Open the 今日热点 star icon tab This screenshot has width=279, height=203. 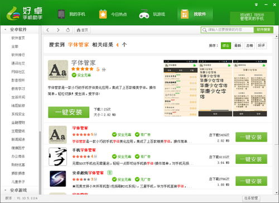113,14
